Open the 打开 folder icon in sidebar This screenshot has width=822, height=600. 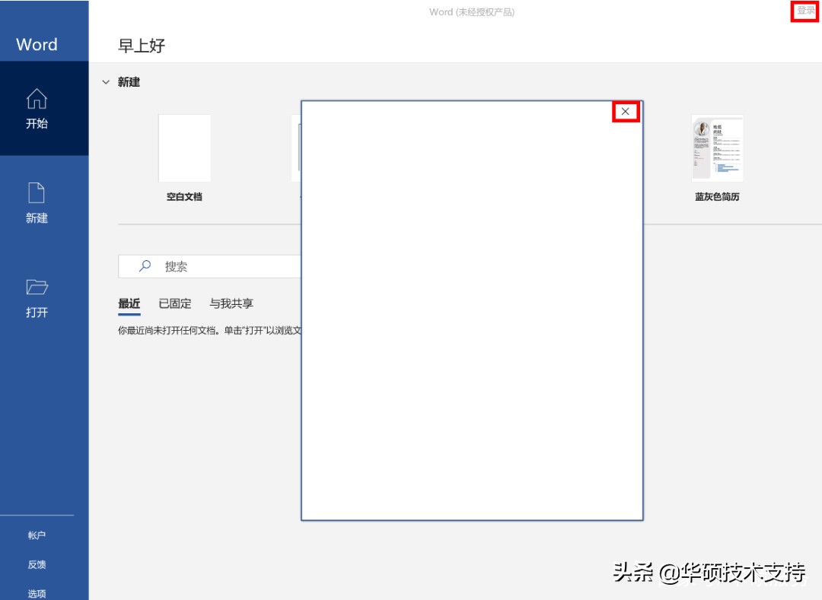37,287
